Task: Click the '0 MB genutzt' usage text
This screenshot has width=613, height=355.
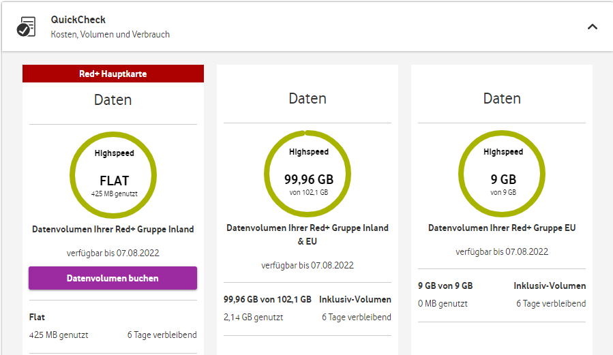Action: click(x=443, y=303)
